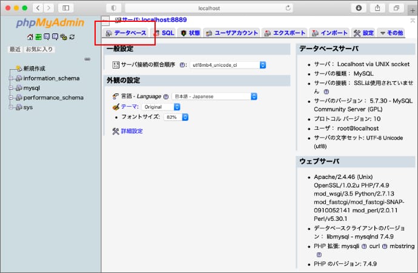Image resolution: width=418 pixels, height=273 pixels.
Task: Switch to the データベース tab
Action: (126, 33)
